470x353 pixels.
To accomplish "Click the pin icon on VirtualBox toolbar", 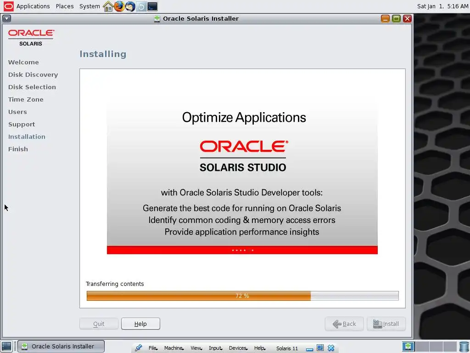I will 138,348.
